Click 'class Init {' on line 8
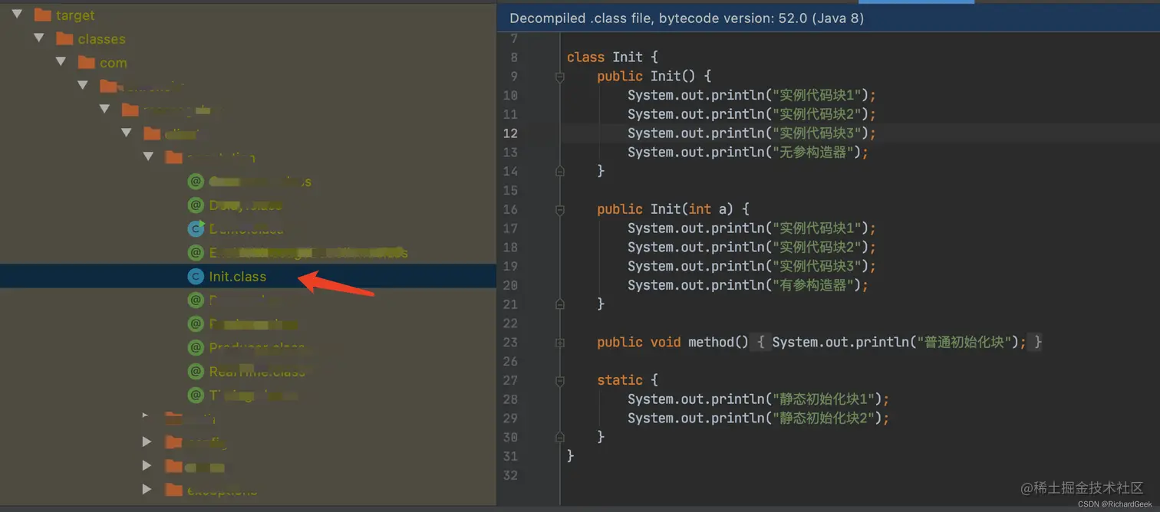Image resolution: width=1160 pixels, height=512 pixels. click(x=612, y=57)
